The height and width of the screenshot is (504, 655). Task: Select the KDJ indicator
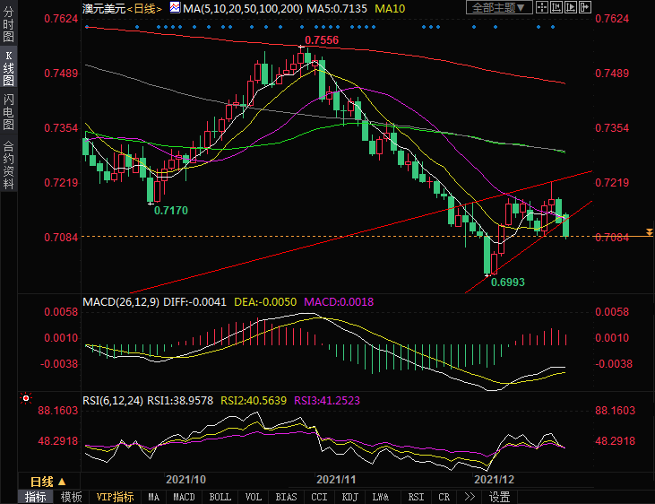tap(348, 497)
